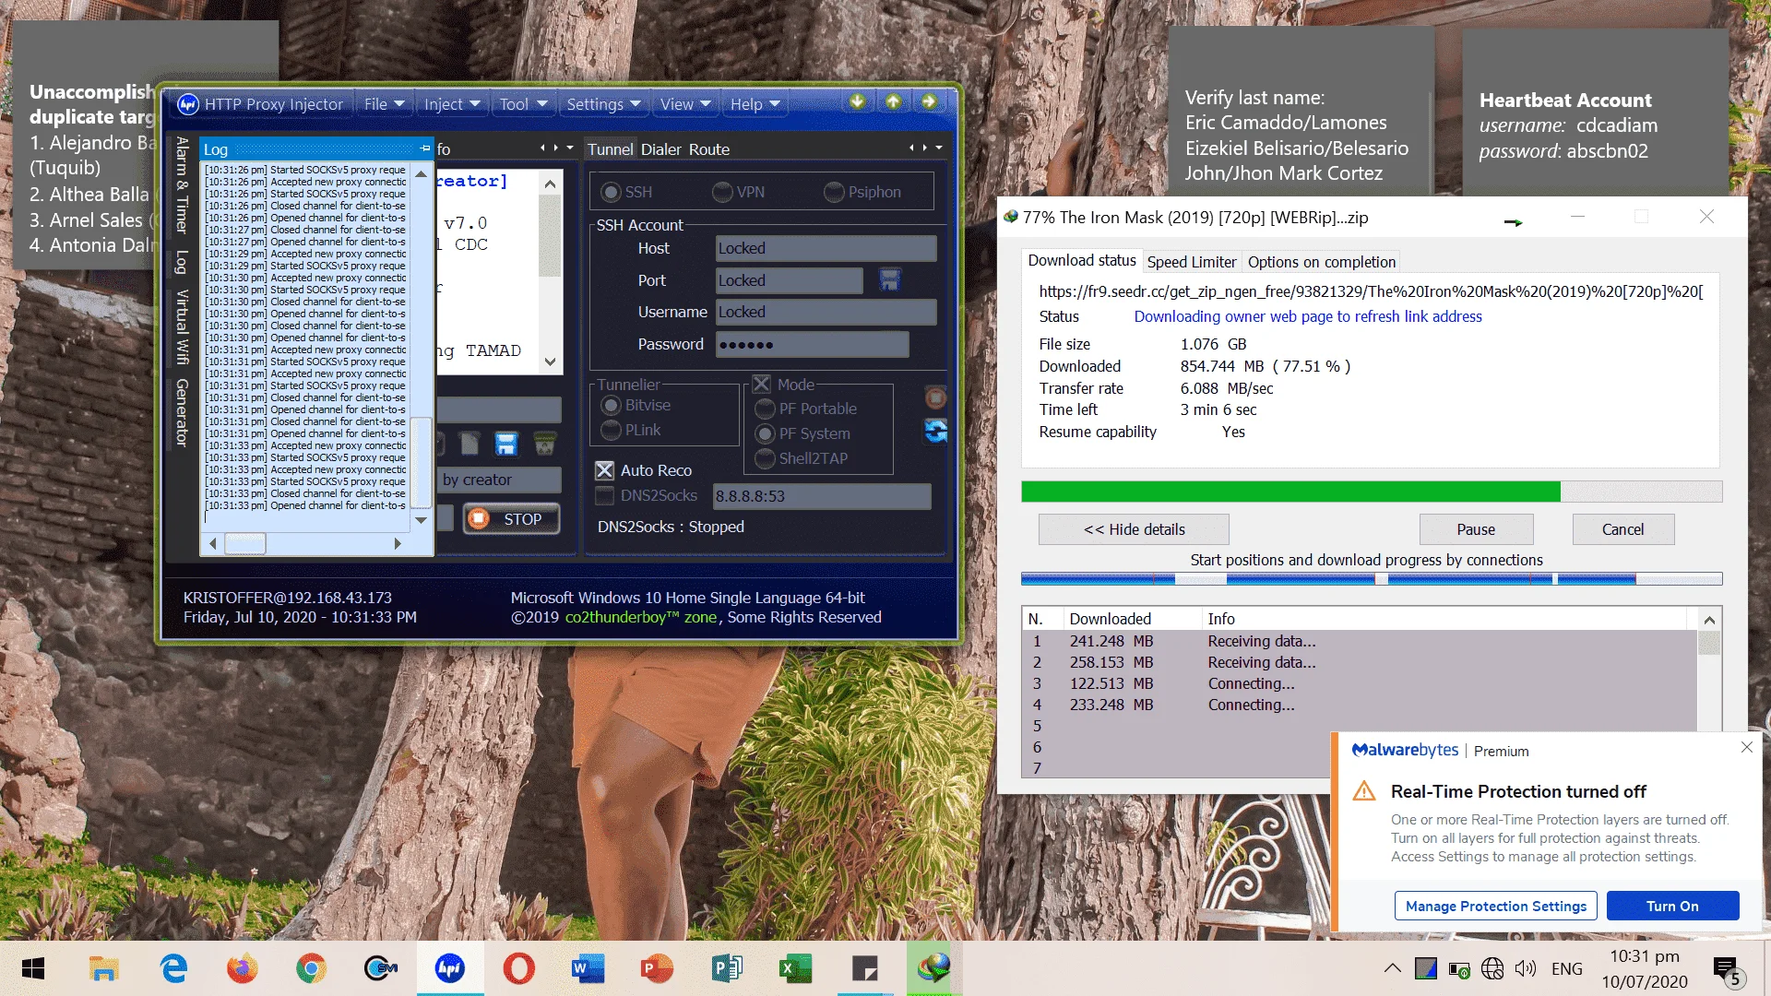Screen dimensions: 1771x996
Task: Open the Options on completion tab
Action: click(1321, 262)
